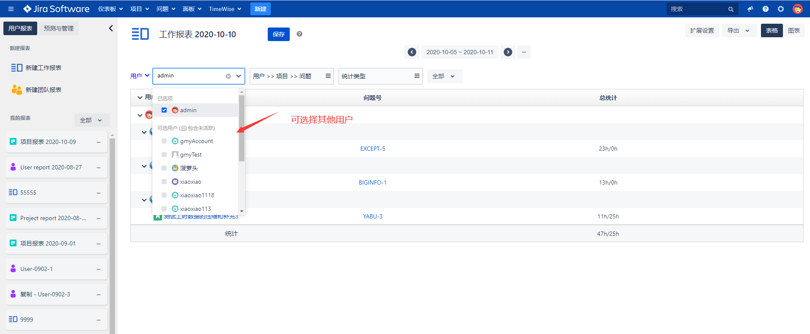Switch to the Forecast and Management tab

(59, 28)
